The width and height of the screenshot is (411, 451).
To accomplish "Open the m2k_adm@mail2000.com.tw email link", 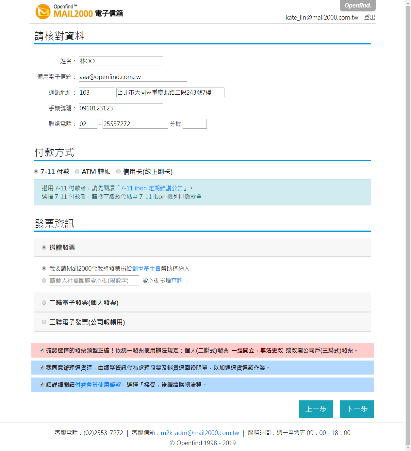I will (x=200, y=433).
